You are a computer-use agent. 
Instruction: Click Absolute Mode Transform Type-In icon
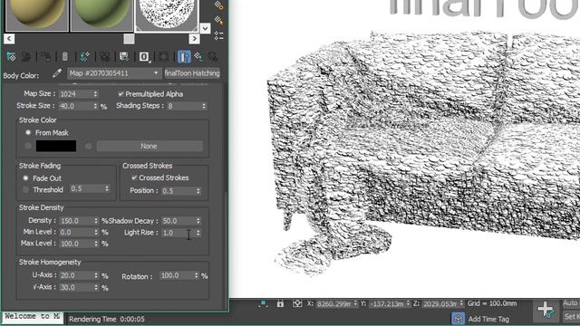pos(297,303)
